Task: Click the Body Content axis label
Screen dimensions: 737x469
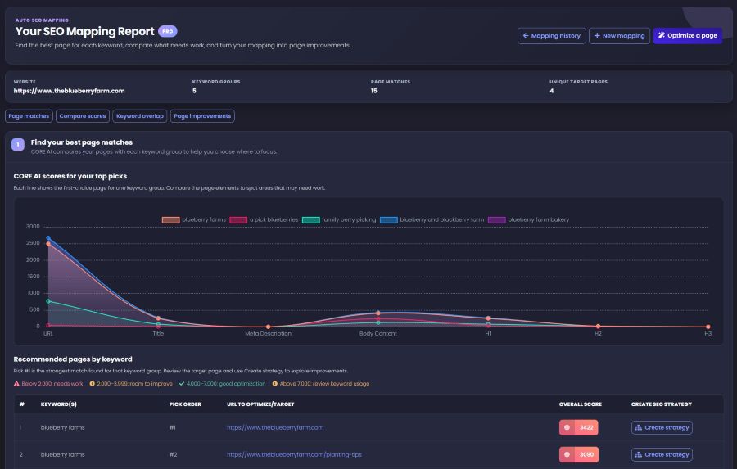Action: (378, 334)
